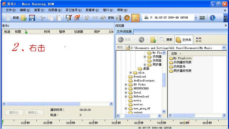Open the recorder drive dropdown arrow
Viewport: 229px width, 129px height.
pos(196,18)
